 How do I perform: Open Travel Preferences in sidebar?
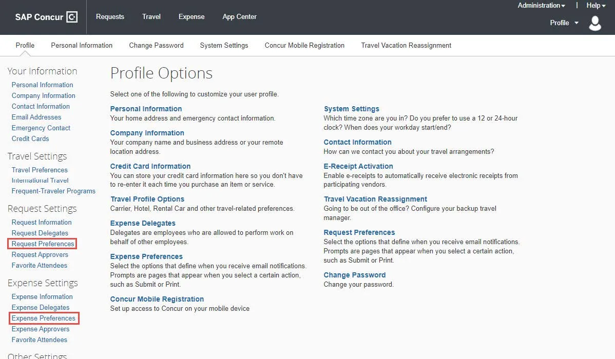40,170
